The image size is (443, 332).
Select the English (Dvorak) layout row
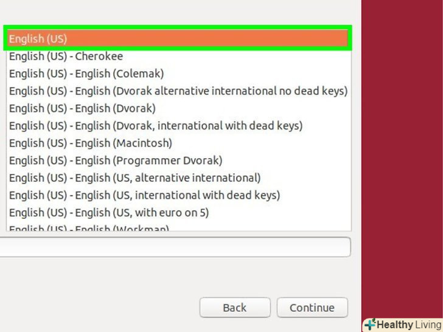point(179,108)
